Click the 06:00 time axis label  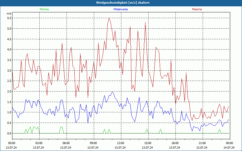coord(67,143)
